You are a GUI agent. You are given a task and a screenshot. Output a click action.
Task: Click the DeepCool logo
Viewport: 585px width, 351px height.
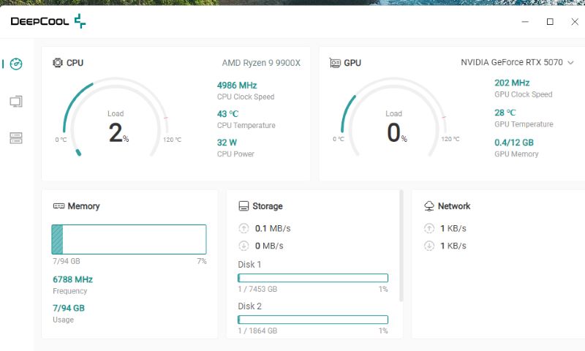click(48, 21)
